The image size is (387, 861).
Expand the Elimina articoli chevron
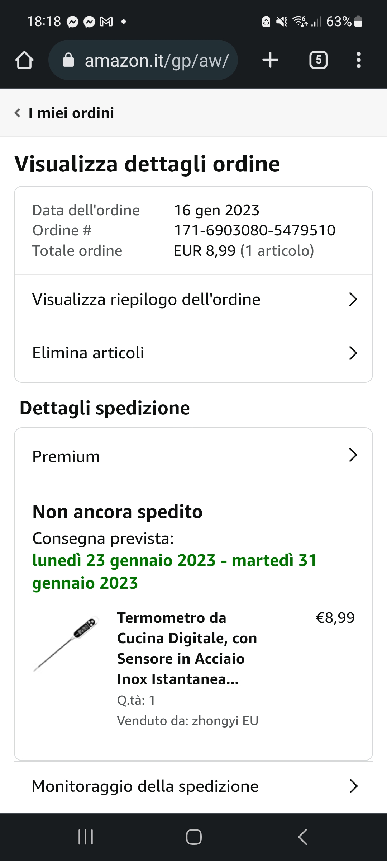(353, 353)
